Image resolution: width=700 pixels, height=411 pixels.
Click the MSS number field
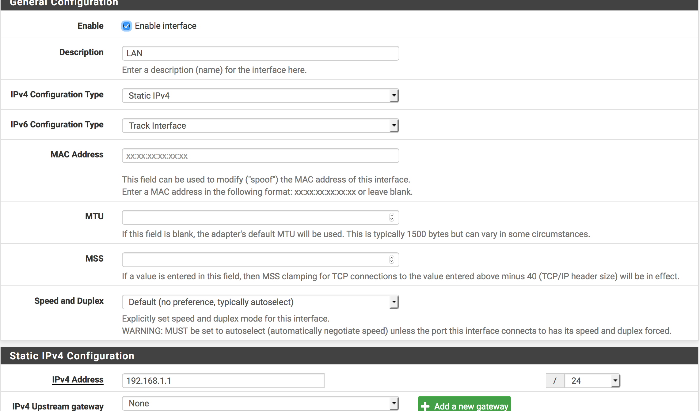(254, 259)
